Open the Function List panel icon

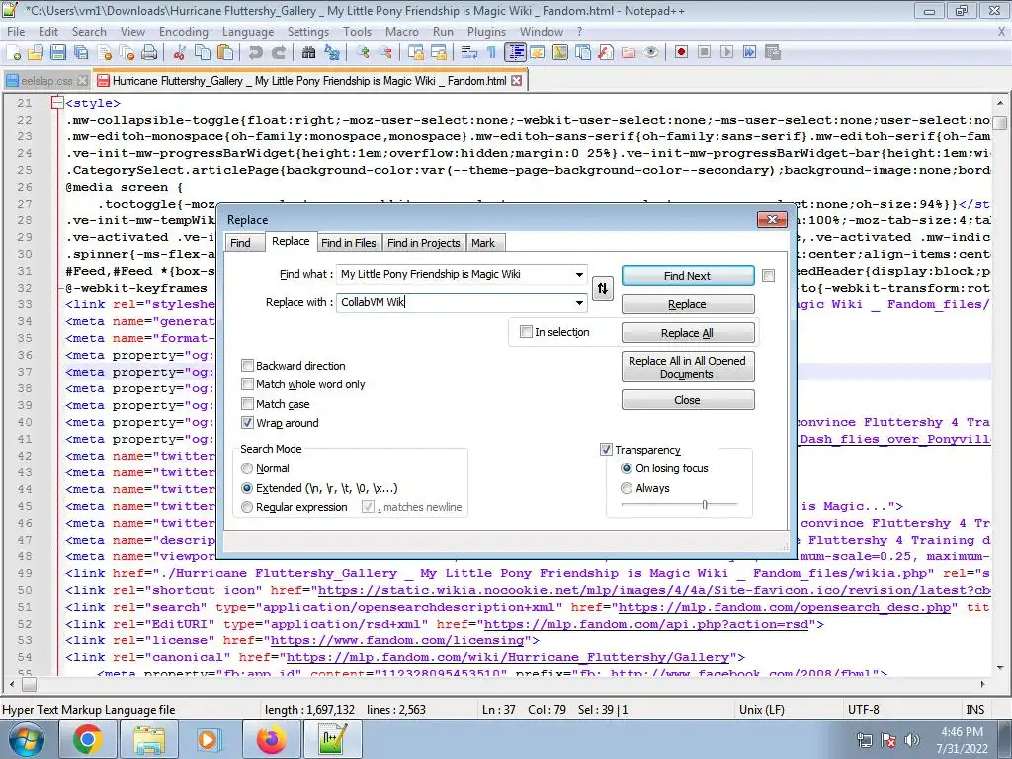click(x=606, y=53)
